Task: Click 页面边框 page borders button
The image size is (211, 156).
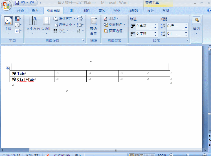Action: click(113, 31)
